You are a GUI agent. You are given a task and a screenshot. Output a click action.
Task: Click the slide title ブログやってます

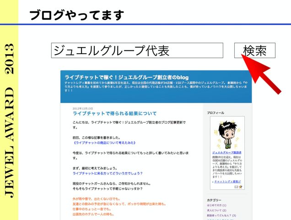point(77,15)
